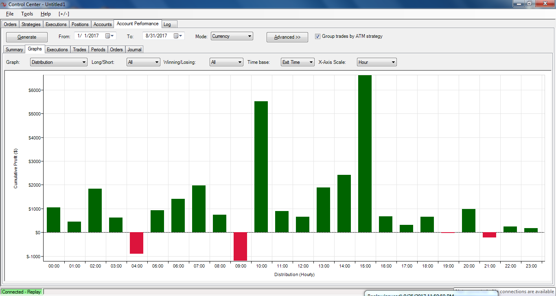Click the "$0" y-axis label
Image resolution: width=556 pixels, height=296 pixels.
tap(37, 233)
